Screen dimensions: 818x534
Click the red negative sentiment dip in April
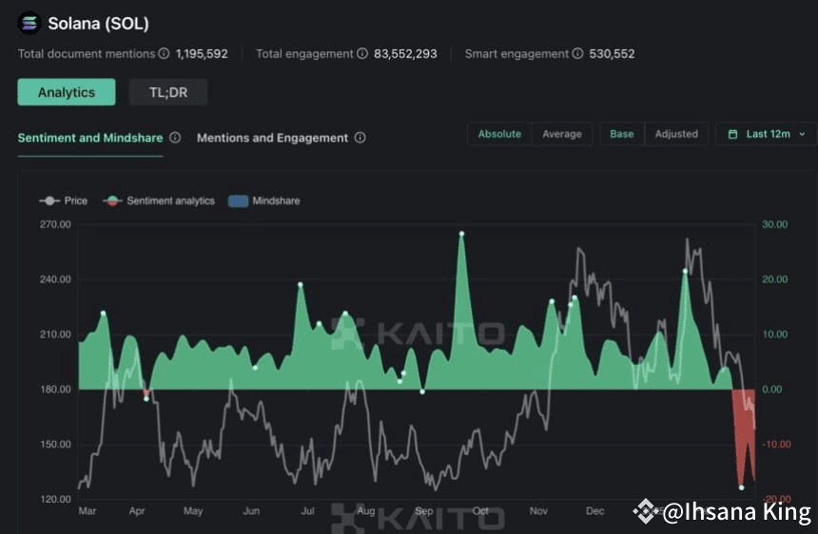146,394
